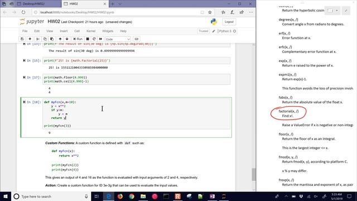Open Google Chrome from the taskbar
This screenshot has height=201, width=357.
[132, 196]
